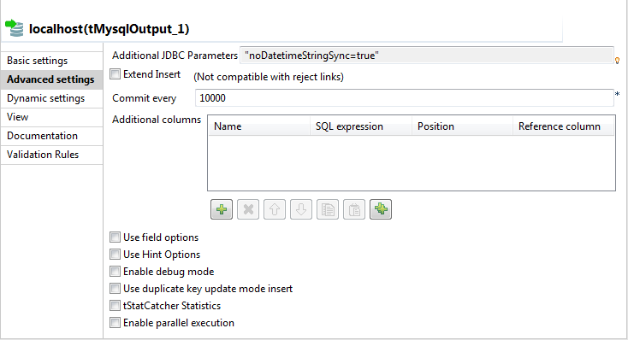This screenshot has width=628, height=340.
Task: Open the Validation Rules tab
Action: point(51,155)
